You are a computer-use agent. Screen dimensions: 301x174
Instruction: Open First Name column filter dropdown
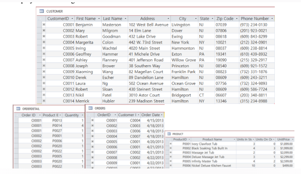[x=99, y=19]
